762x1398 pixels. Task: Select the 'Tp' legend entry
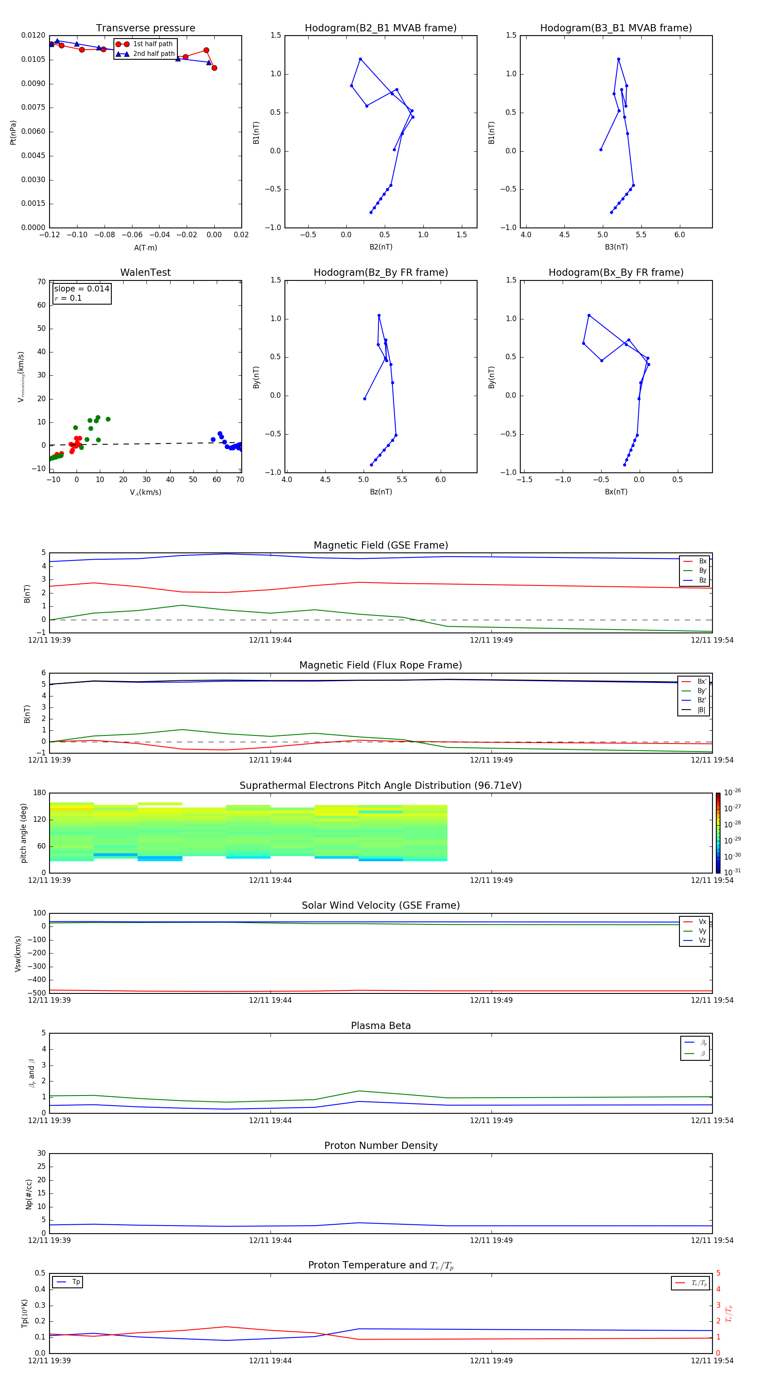68,1282
